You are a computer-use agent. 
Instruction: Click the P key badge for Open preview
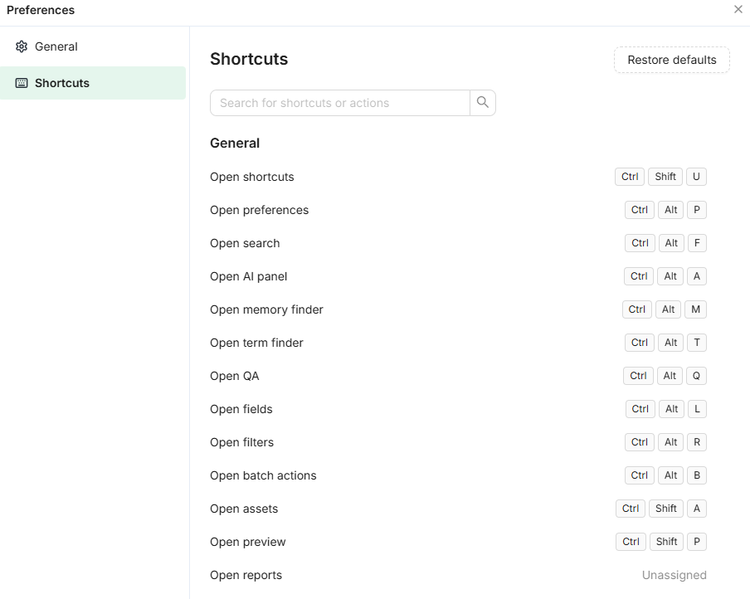click(x=696, y=541)
